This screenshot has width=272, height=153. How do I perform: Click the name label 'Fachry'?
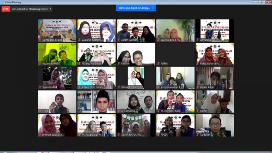coord(204,111)
